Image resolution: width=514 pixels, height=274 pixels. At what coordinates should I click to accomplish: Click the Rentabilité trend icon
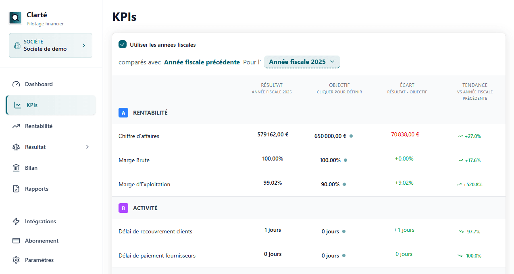16,126
